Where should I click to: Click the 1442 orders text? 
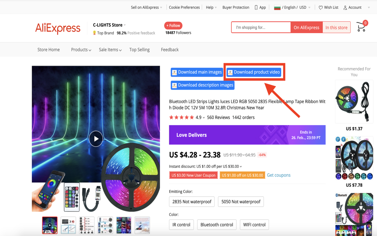pyautogui.click(x=243, y=117)
